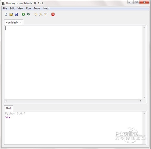151x149 pixels.
Task: Click the editor vertical scrollbar up arrow
Action: pyautogui.click(x=144, y=27)
